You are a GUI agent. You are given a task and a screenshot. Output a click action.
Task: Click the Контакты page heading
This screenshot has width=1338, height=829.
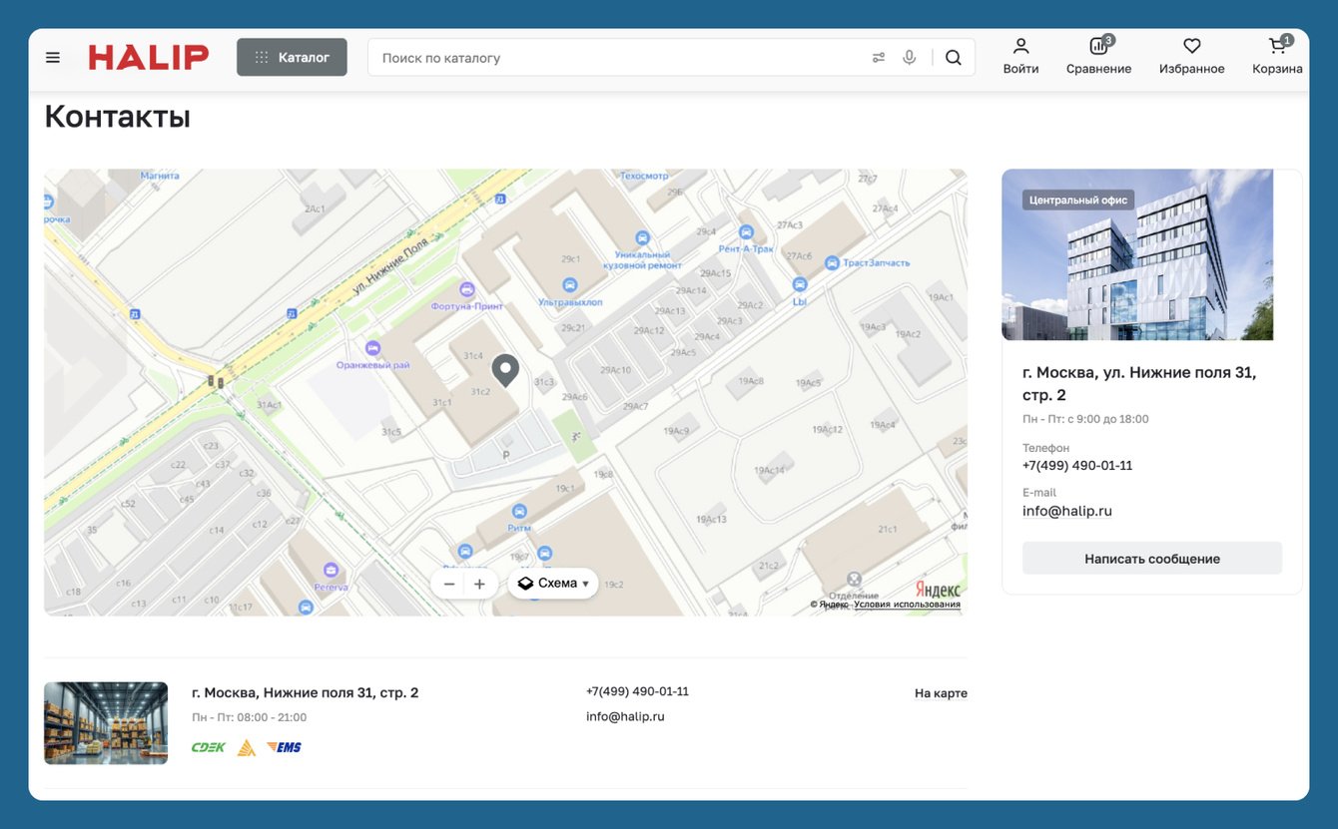click(118, 117)
